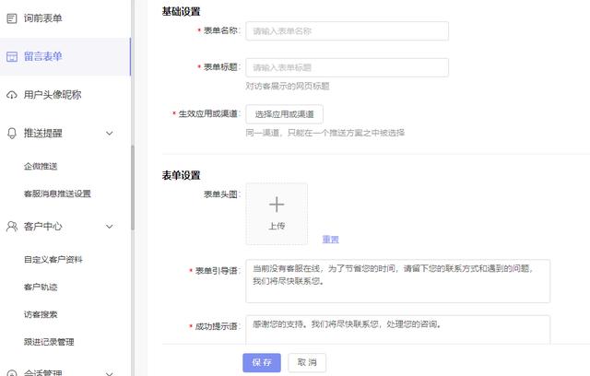Select 访客搜索 in sidebar

pos(41,314)
